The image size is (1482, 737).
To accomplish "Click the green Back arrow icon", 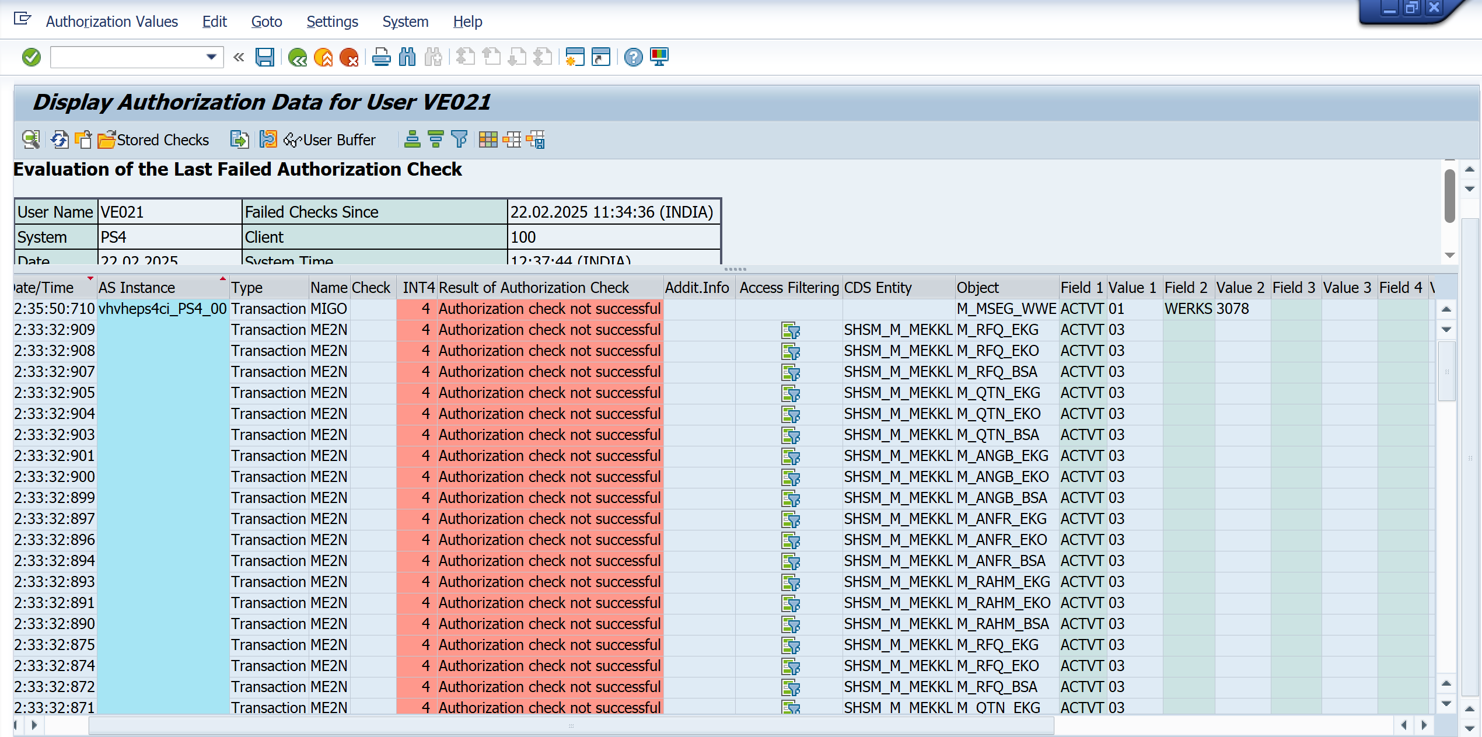I will (298, 57).
